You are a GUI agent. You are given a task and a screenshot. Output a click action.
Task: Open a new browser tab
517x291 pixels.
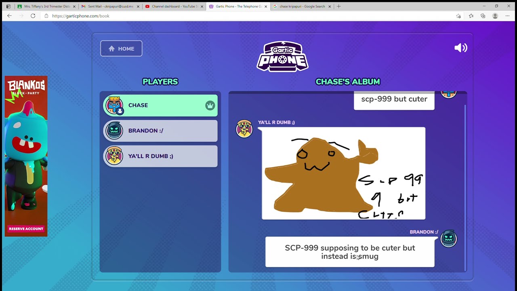click(338, 6)
